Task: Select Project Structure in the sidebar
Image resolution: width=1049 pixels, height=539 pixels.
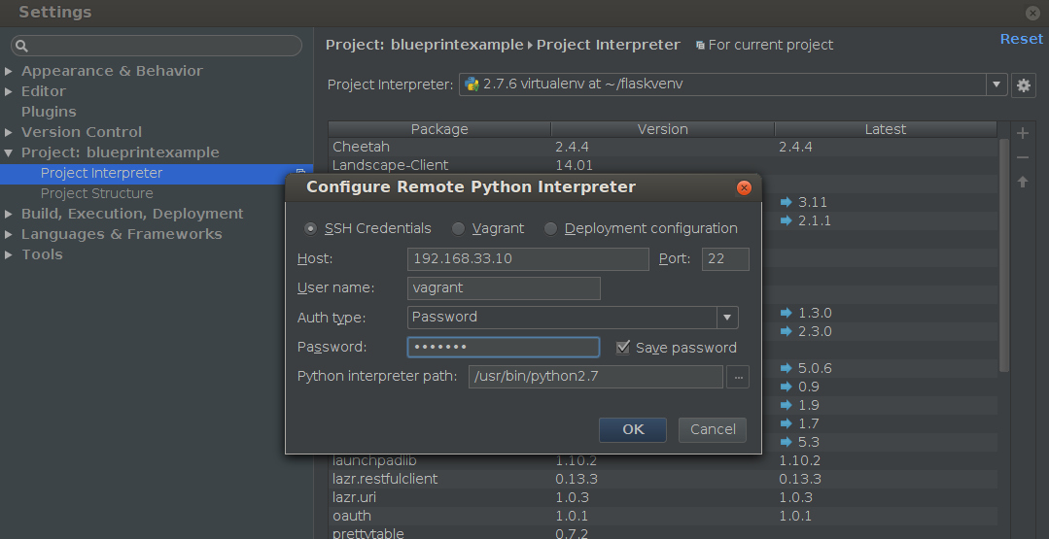Action: pyautogui.click(x=97, y=193)
